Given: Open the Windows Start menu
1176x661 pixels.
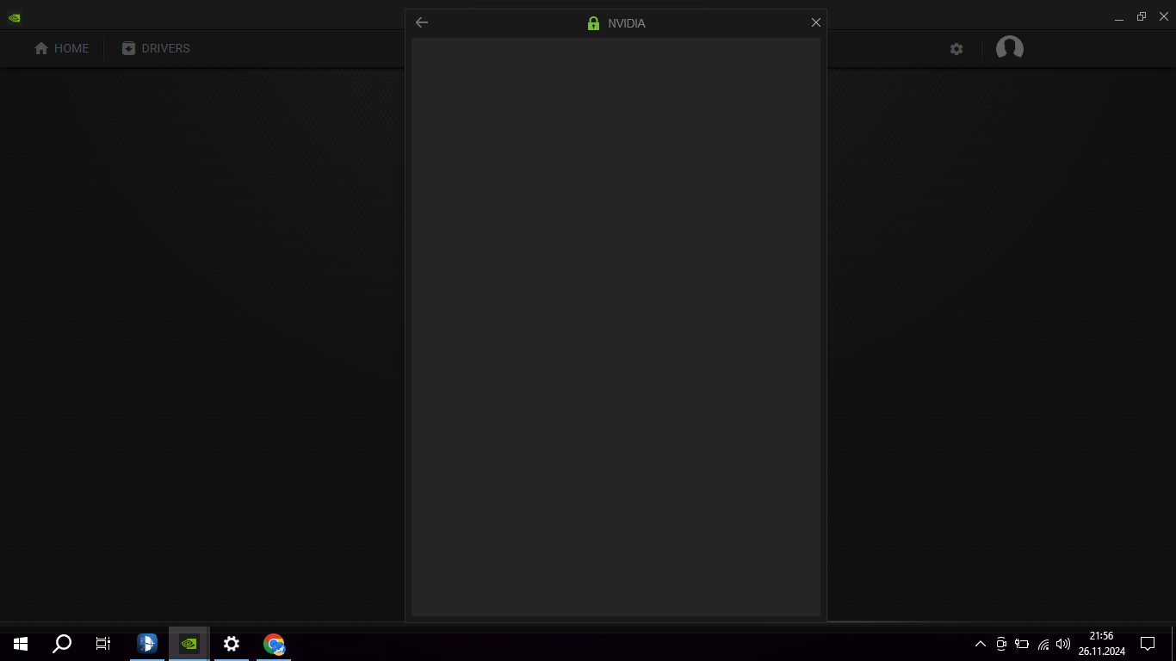Looking at the screenshot, I should (21, 644).
